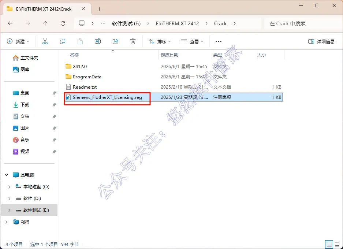Go back with the left arrow
The height and width of the screenshot is (249, 343).
coord(10,23)
